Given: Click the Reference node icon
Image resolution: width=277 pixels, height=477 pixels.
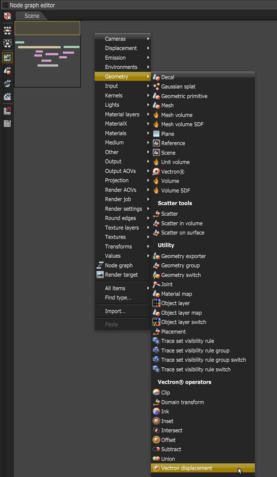Looking at the screenshot, I should tap(156, 143).
